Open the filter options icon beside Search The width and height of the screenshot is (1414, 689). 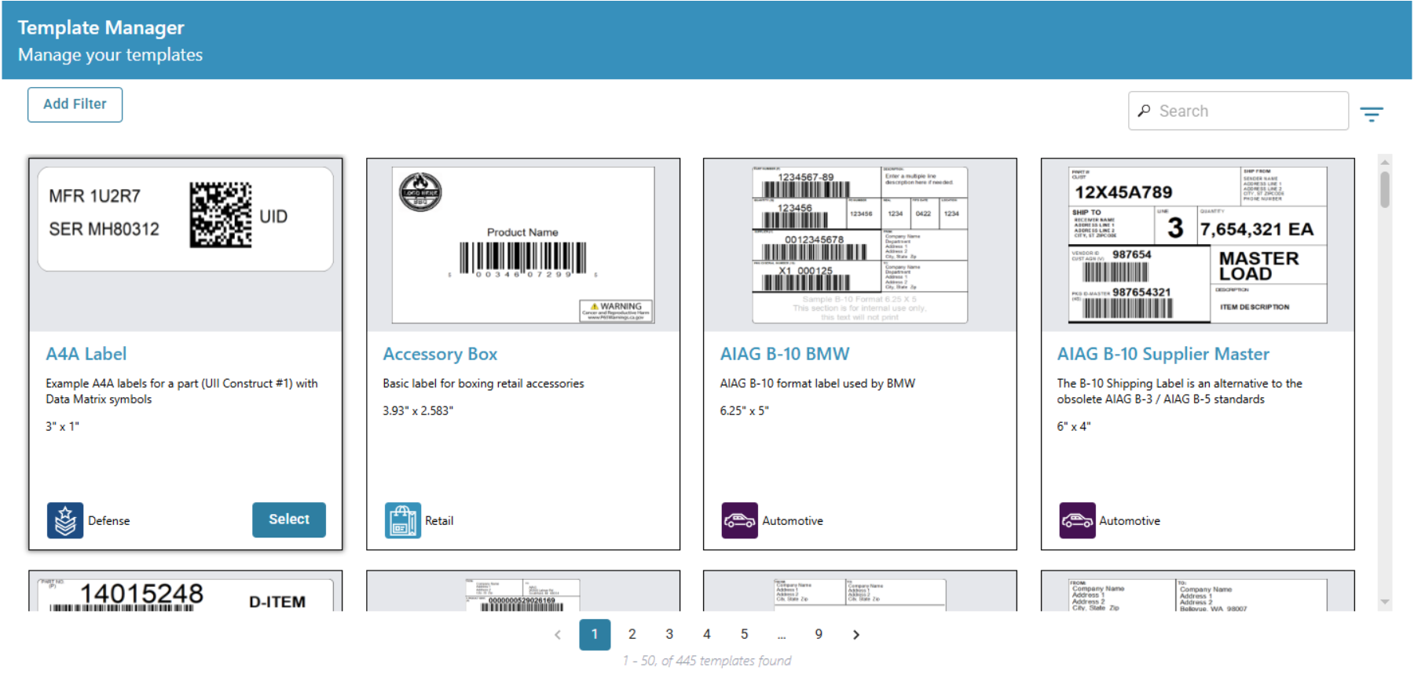pyautogui.click(x=1372, y=115)
